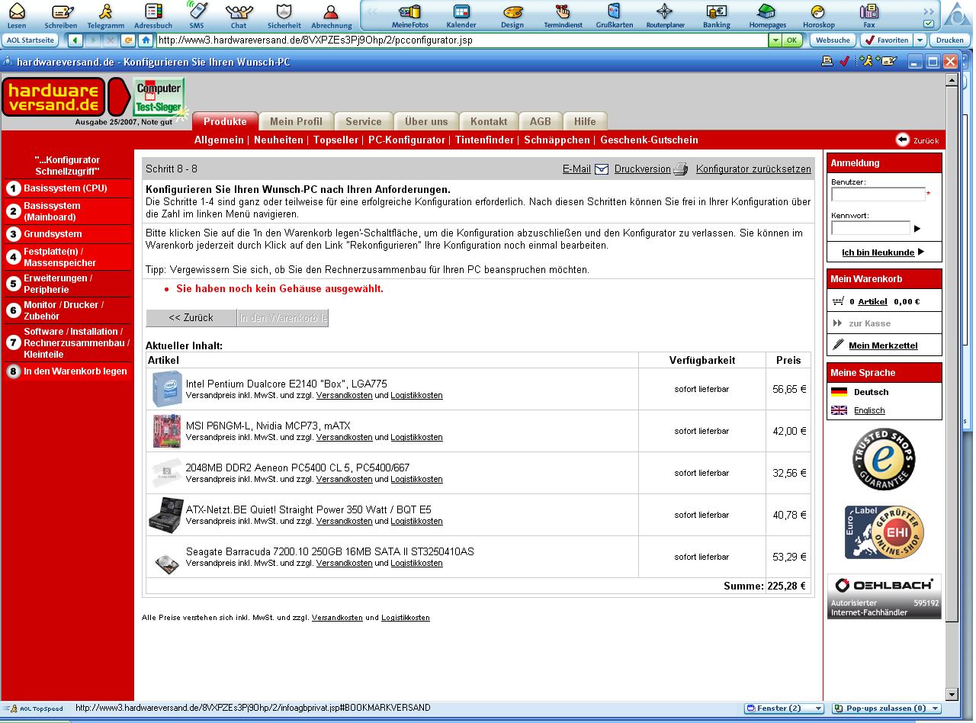Go to step 6 Monitor / Drucker / Zubehör
The width and height of the screenshot is (976, 723).
pyautogui.click(x=68, y=310)
